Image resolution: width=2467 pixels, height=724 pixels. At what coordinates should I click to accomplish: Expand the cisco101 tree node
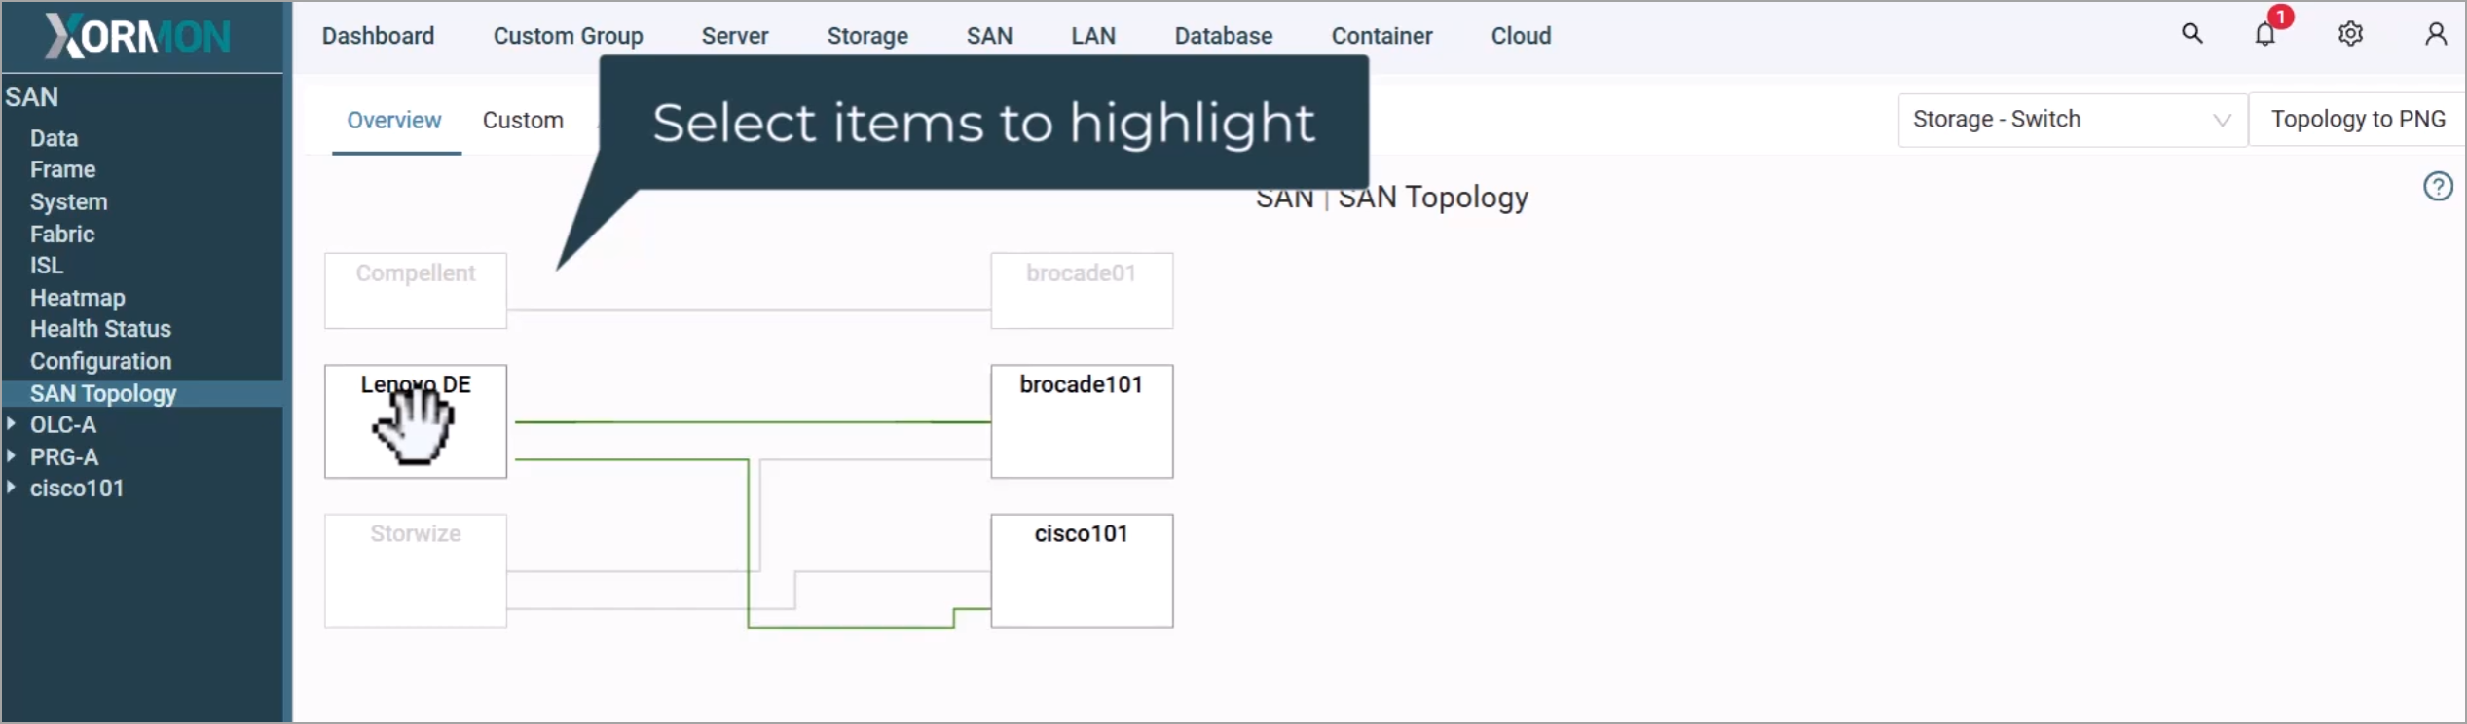(x=11, y=488)
